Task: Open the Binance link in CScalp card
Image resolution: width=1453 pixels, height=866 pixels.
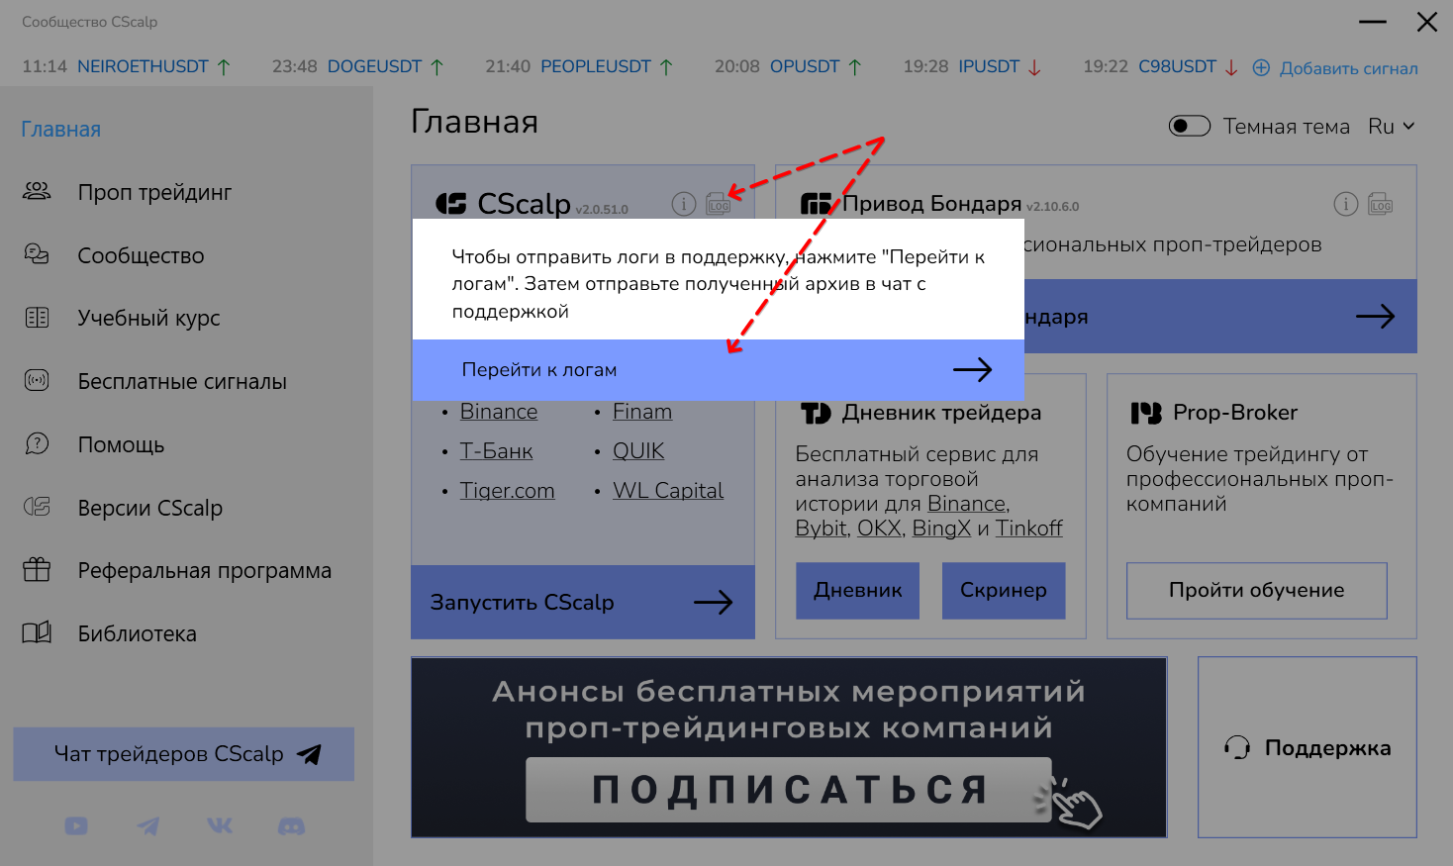Action: click(x=499, y=412)
